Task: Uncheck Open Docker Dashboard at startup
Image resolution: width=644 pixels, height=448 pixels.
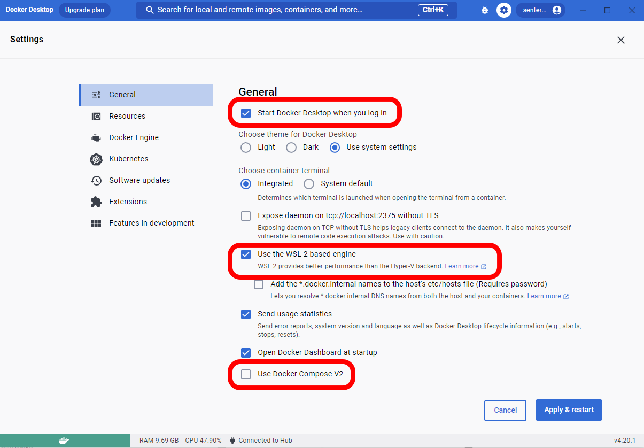Action: pos(246,352)
